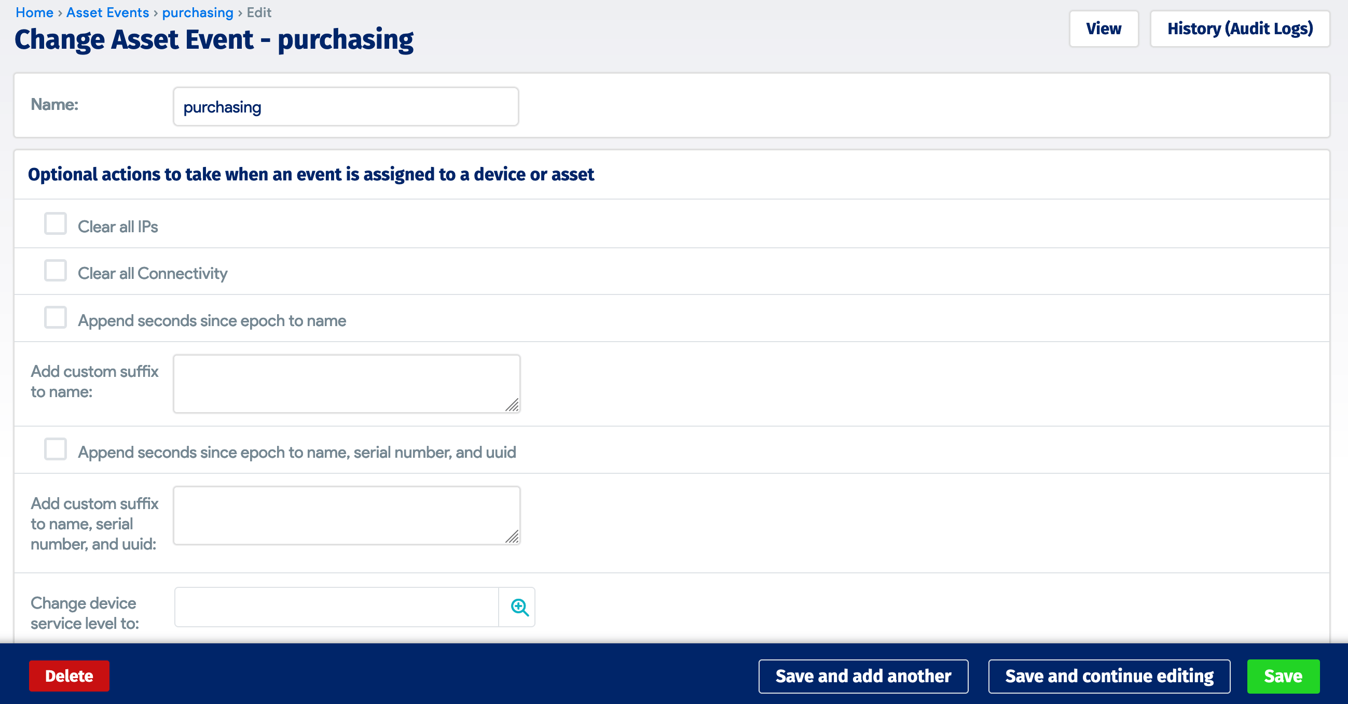Click Save and continue editing

[1108, 677]
